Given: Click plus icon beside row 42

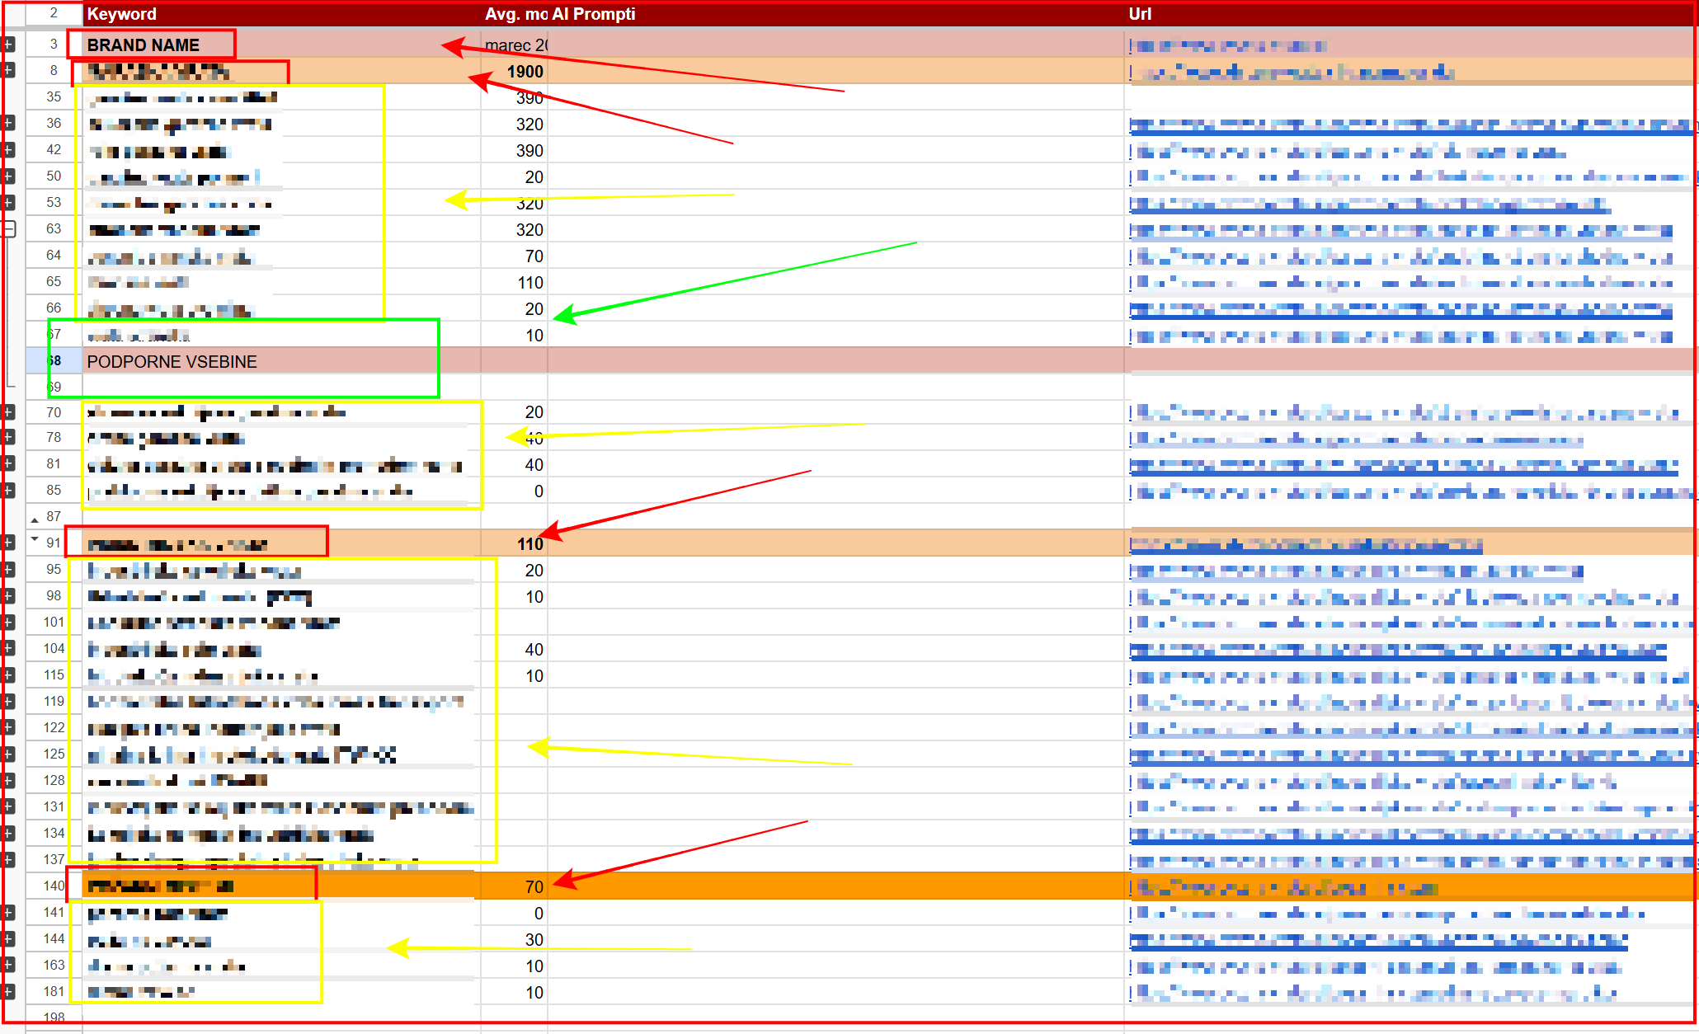Looking at the screenshot, I should [x=9, y=149].
